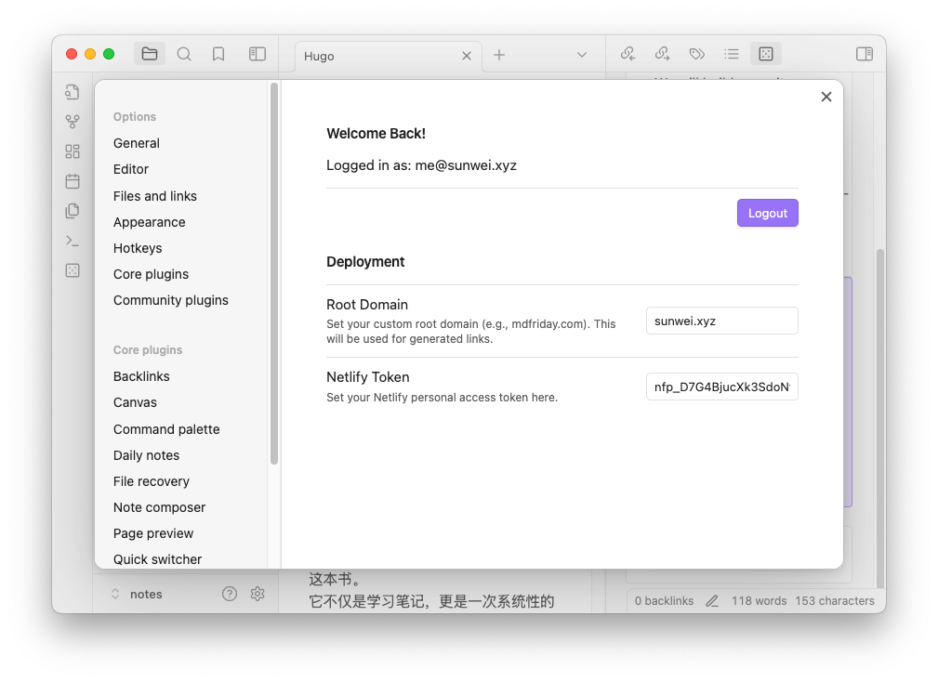Viewport: 938px width, 682px height.
Task: Open Canvas plugin settings
Action: coord(135,403)
